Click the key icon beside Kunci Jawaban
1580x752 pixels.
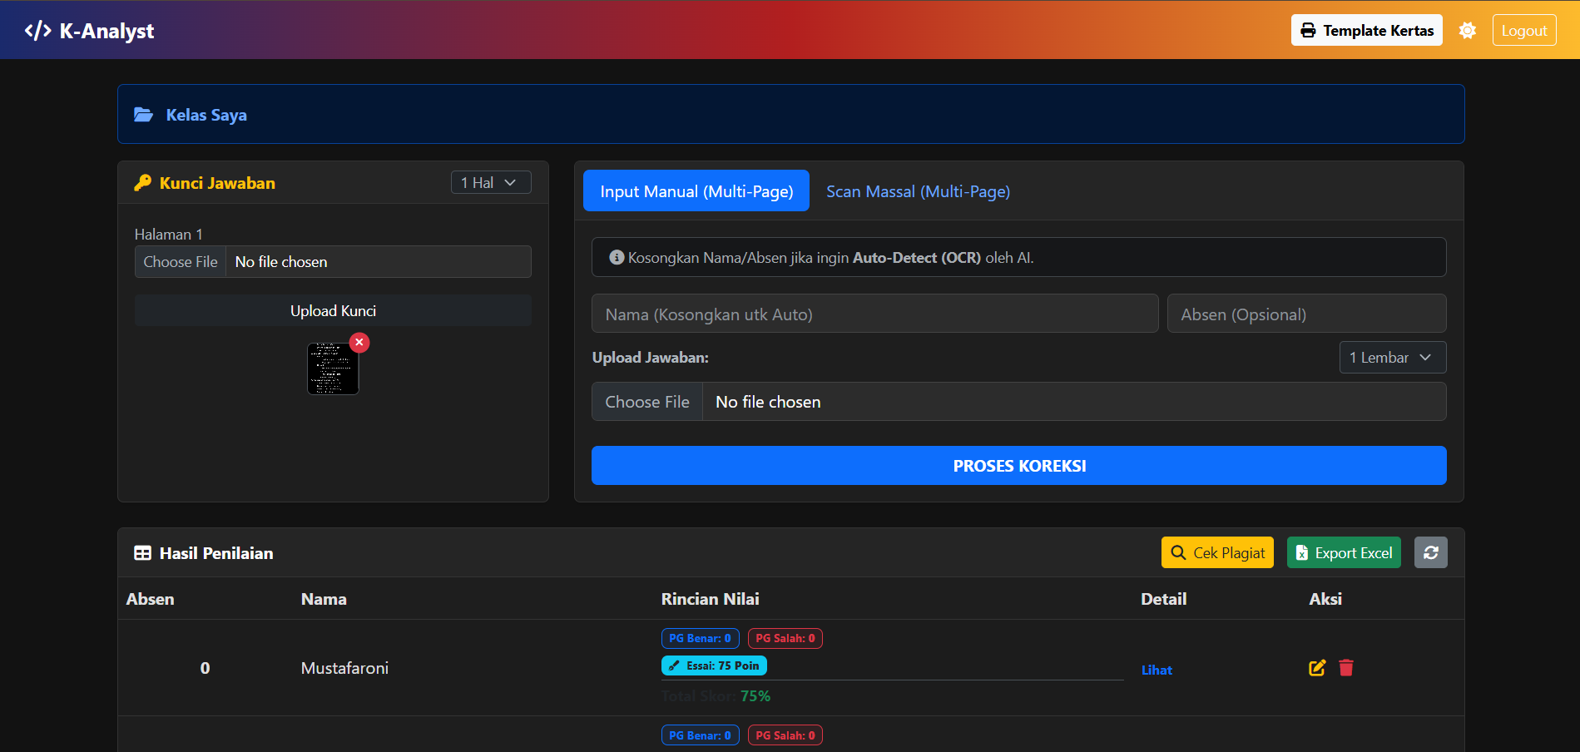(x=143, y=183)
